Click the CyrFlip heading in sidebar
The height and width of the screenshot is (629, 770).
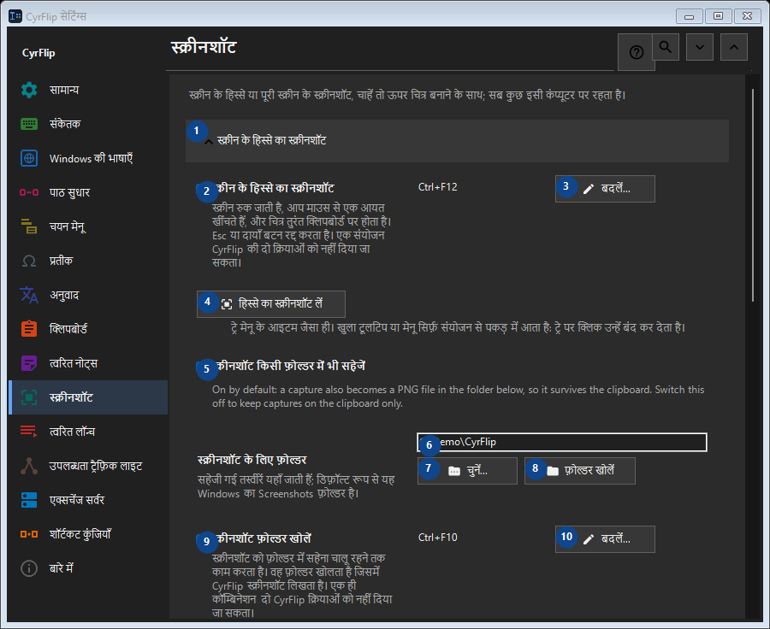coord(38,53)
